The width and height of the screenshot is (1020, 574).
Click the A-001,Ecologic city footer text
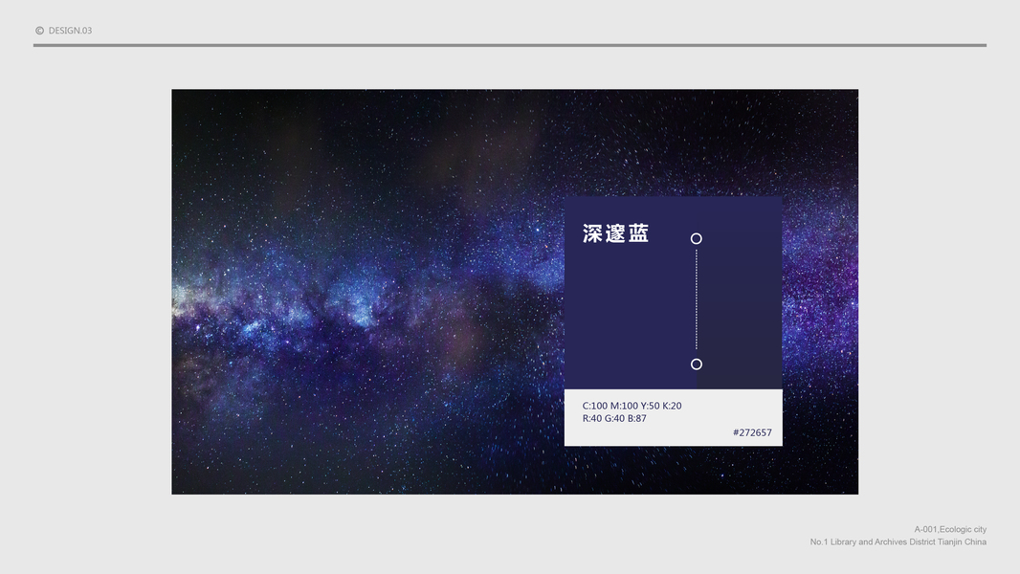click(x=950, y=529)
